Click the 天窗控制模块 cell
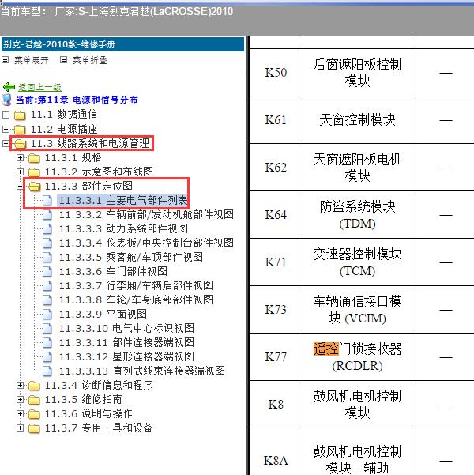Image resolution: width=474 pixels, height=475 pixels. coord(357,120)
